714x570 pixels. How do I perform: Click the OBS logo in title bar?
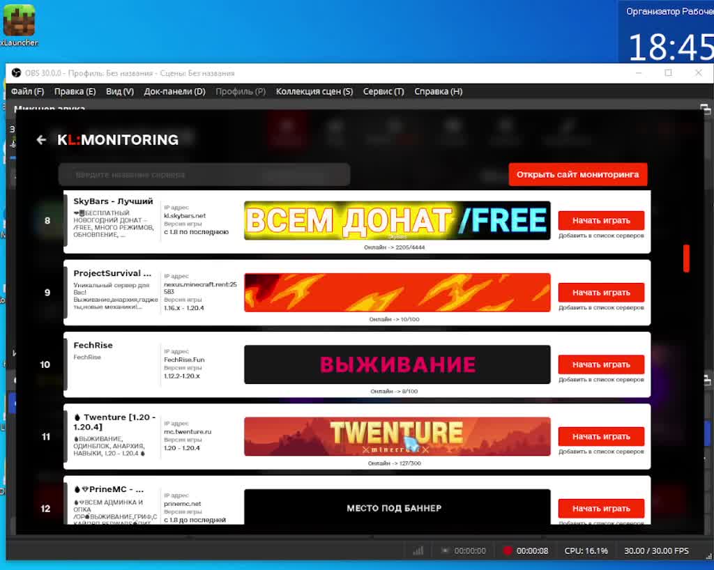[17, 72]
